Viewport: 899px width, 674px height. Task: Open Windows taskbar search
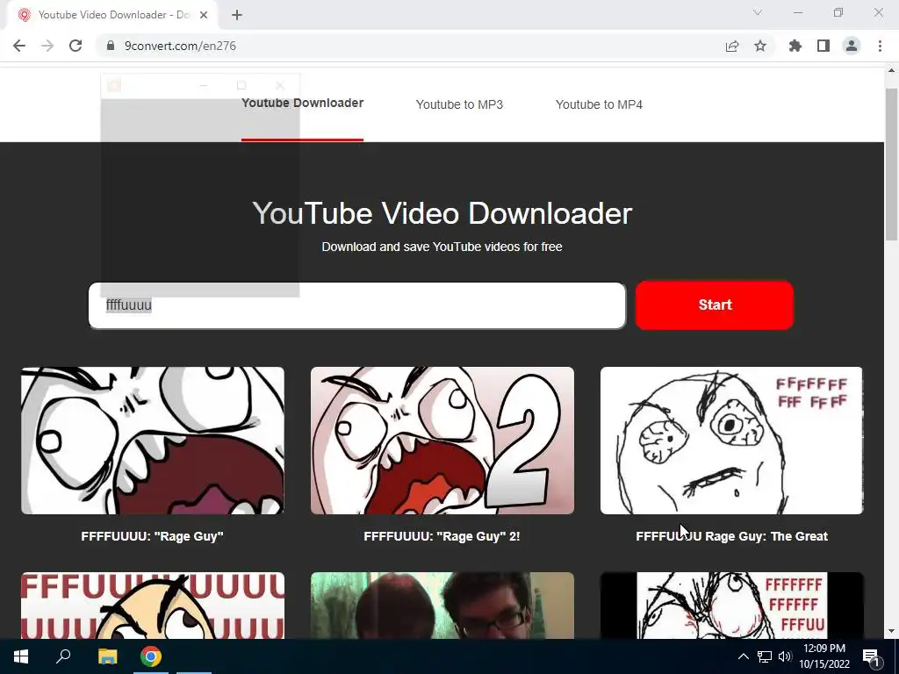click(63, 656)
